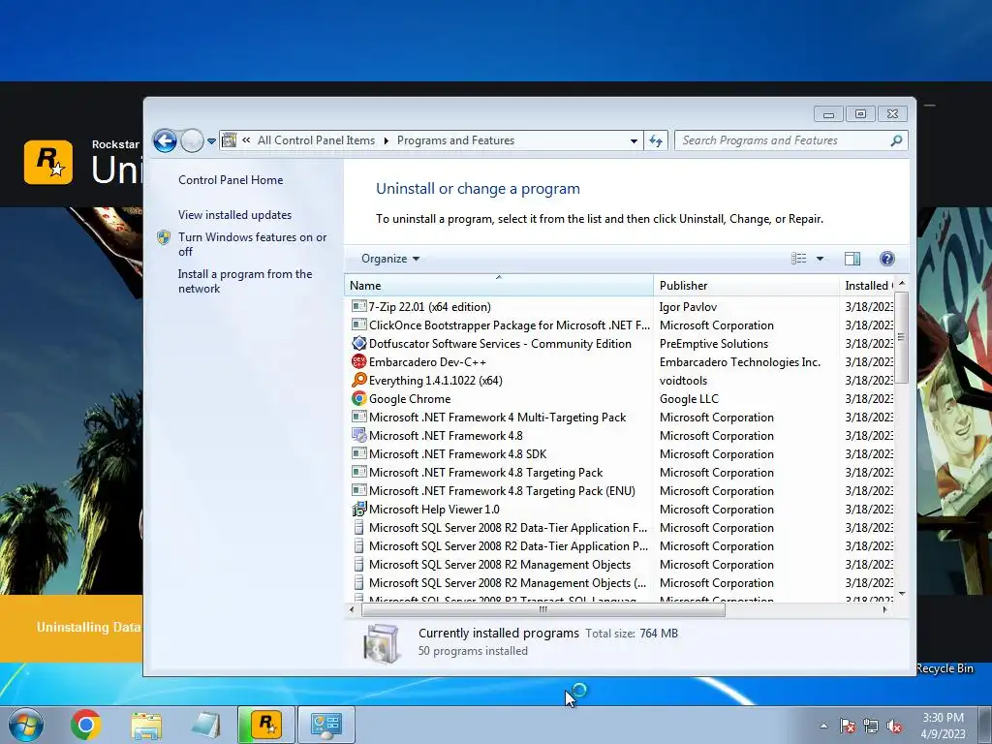The image size is (992, 744).
Task: Open the Organize menu
Action: pos(390,258)
